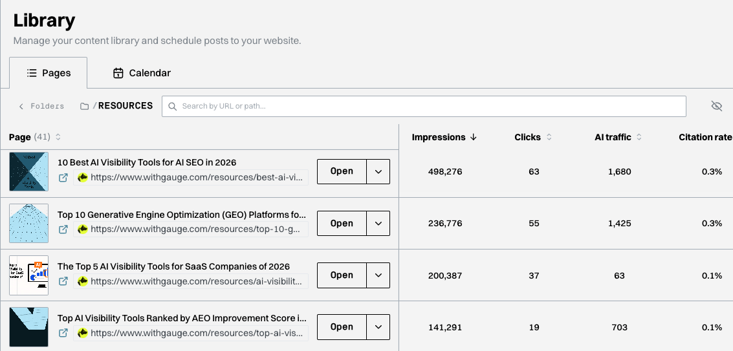Click the back chevron beside Folders
The width and height of the screenshot is (733, 351).
[x=21, y=107]
